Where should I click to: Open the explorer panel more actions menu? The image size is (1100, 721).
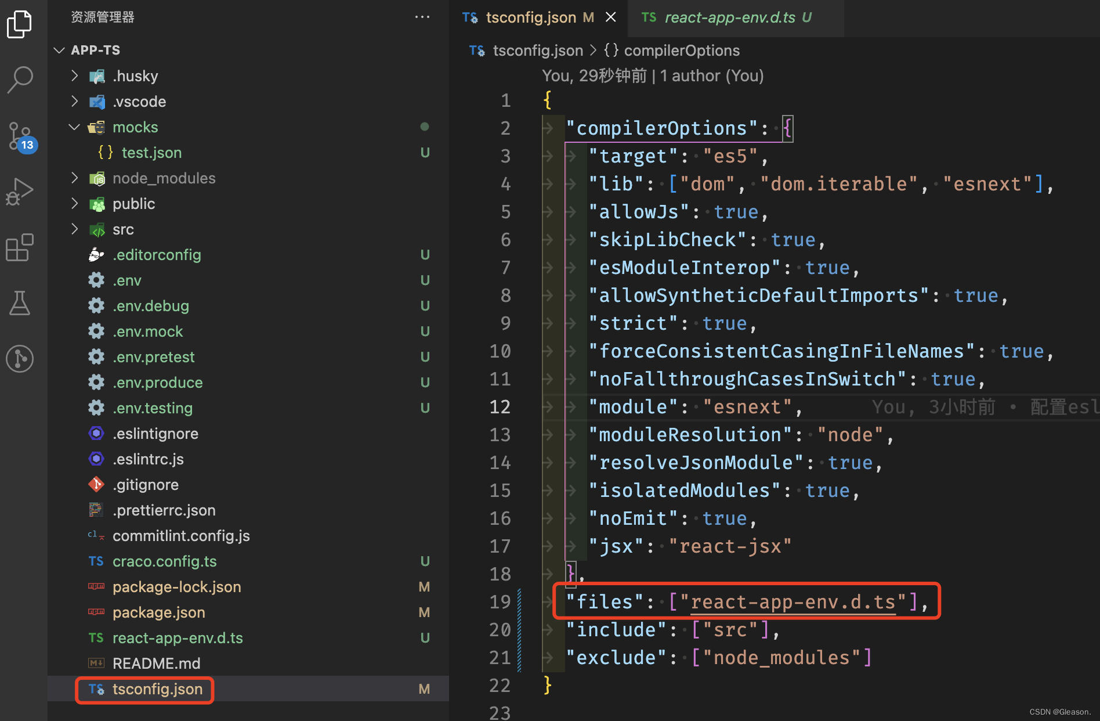[x=422, y=17]
